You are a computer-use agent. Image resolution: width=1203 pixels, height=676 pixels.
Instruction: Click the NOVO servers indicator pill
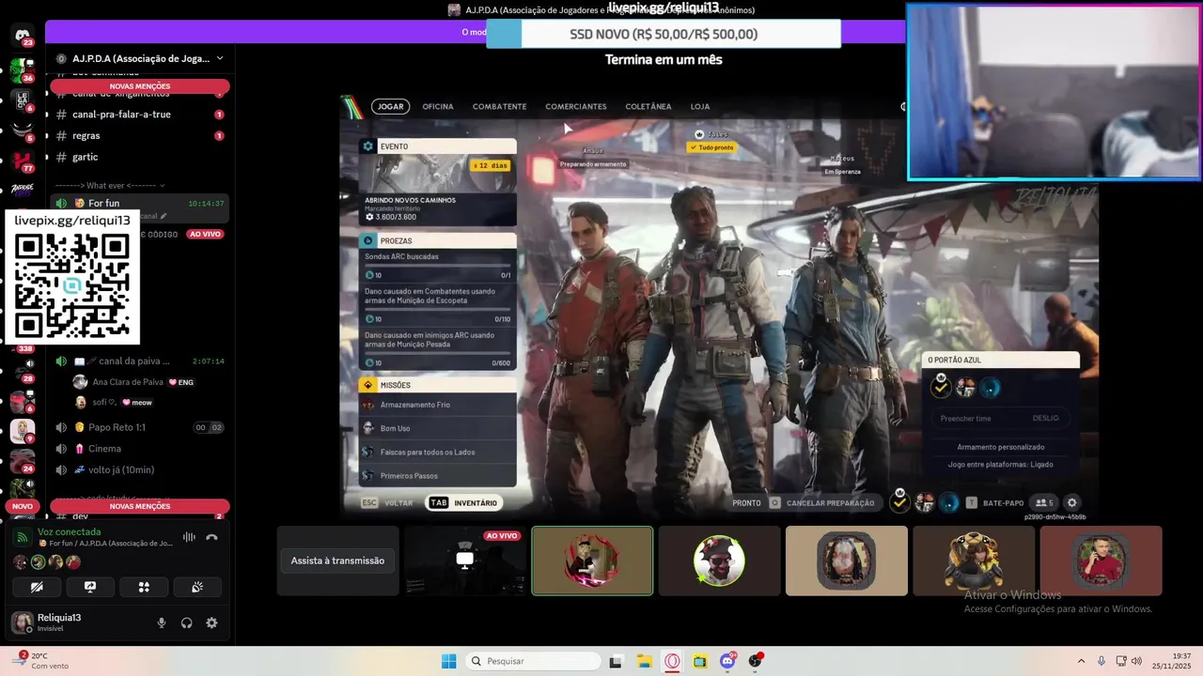coord(23,506)
